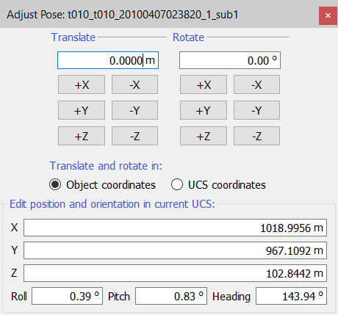The height and width of the screenshot is (315, 338).
Task: Click the Rotate -X button
Action: tap(256, 84)
